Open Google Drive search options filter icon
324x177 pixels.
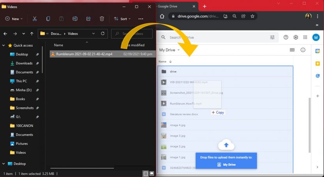pyautogui.click(x=272, y=37)
